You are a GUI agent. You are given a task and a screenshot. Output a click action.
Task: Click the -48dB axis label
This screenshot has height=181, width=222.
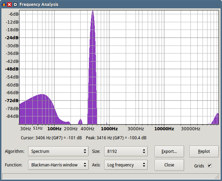[11, 69]
